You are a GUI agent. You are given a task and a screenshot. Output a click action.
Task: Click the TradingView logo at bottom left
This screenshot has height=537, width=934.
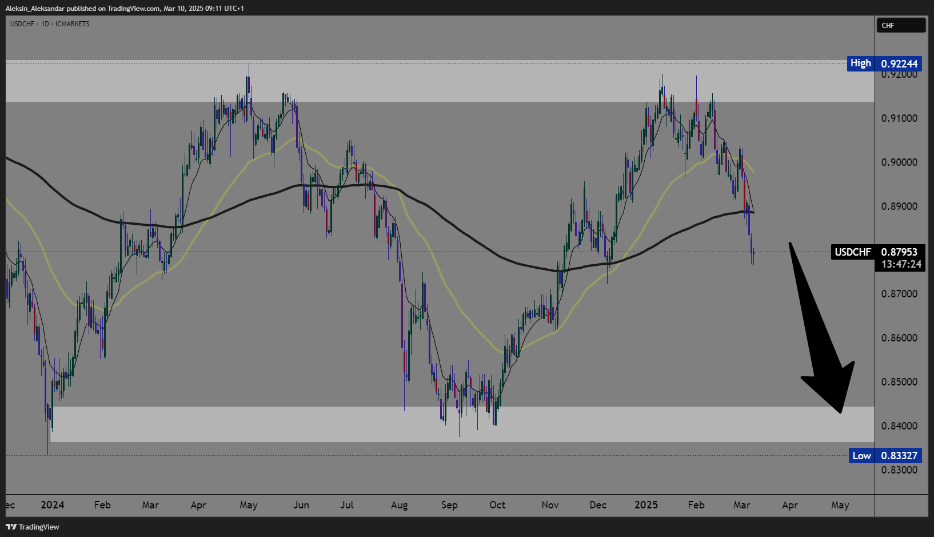click(33, 527)
